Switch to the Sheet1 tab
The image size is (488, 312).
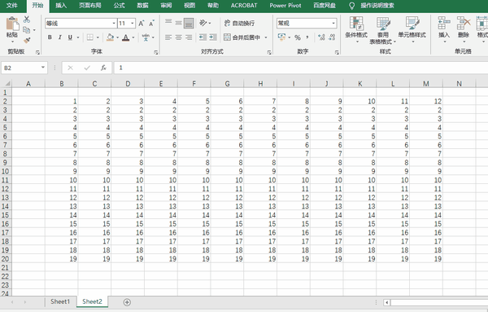point(60,301)
